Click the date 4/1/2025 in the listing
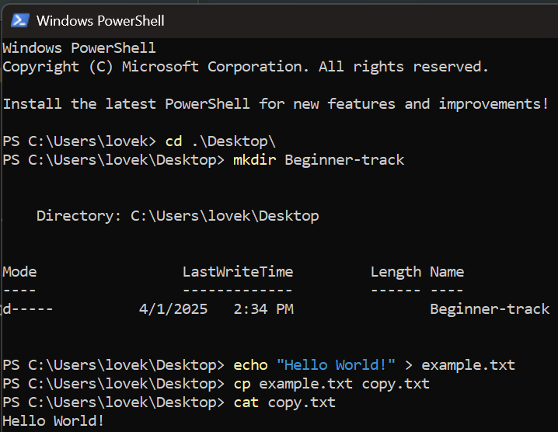Image resolution: width=558 pixels, height=432 pixels. pos(173,309)
